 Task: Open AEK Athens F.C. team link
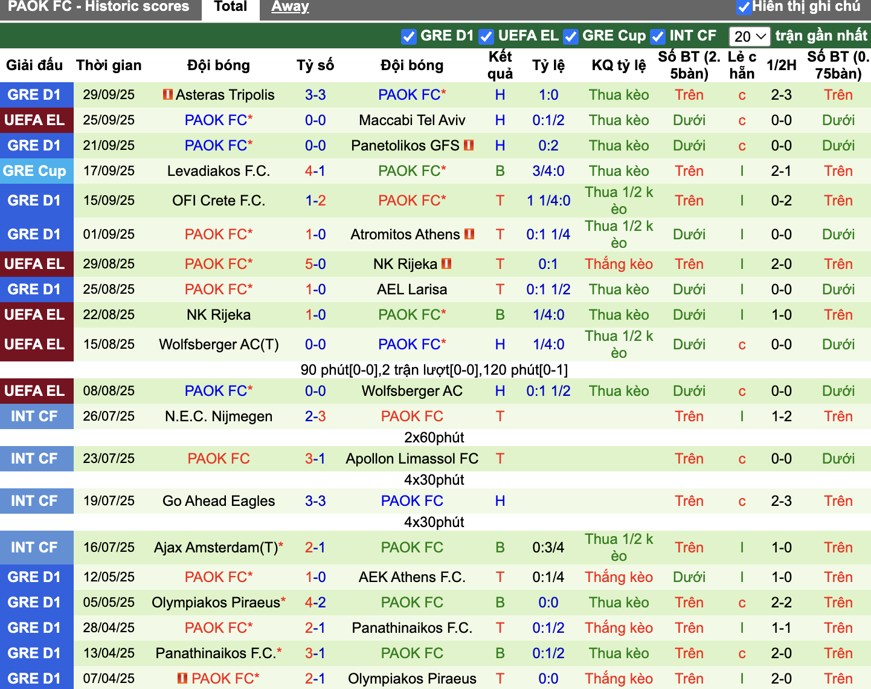[412, 577]
